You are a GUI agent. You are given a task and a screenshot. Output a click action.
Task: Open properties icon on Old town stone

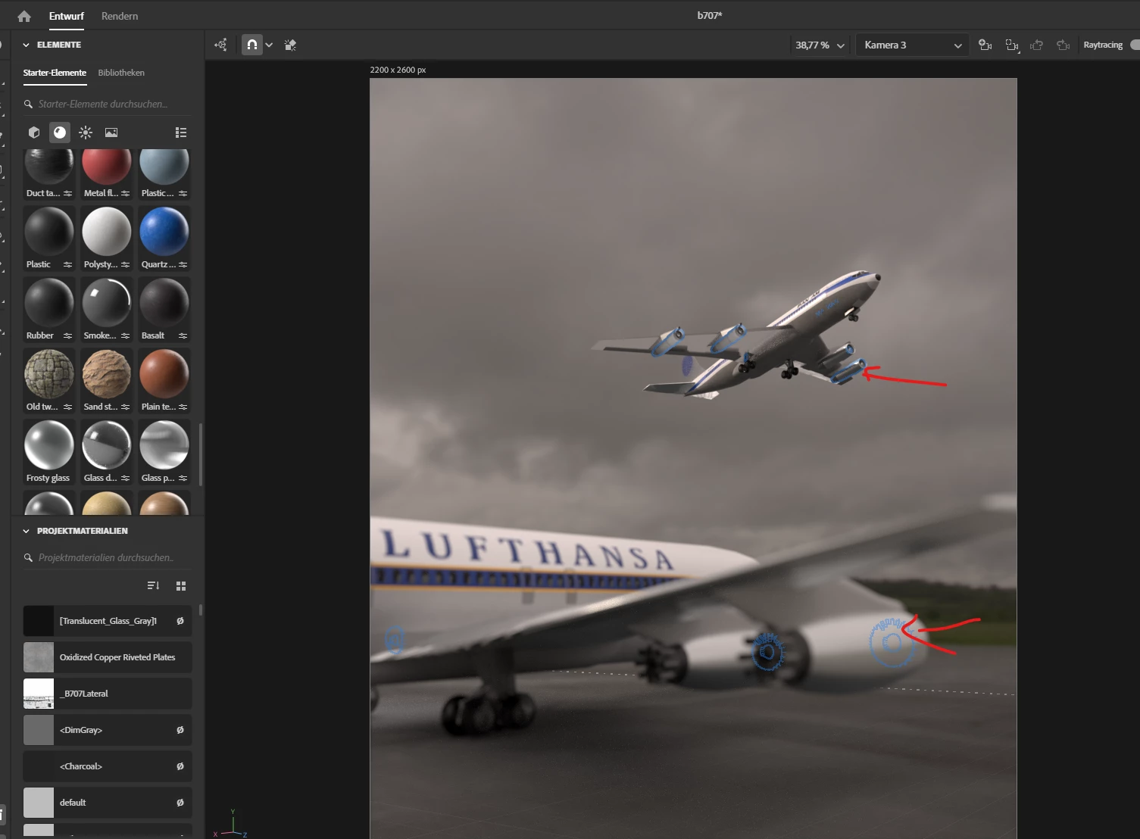tap(68, 407)
